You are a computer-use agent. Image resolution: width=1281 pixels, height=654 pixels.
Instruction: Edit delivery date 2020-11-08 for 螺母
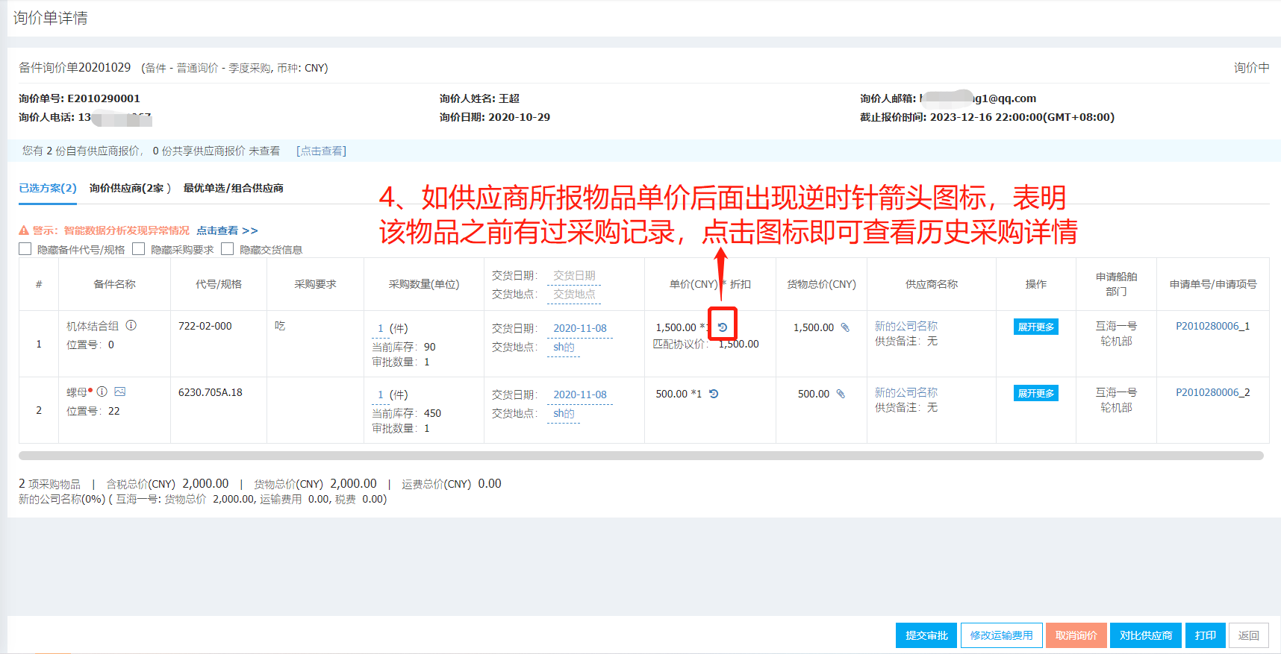coord(580,394)
